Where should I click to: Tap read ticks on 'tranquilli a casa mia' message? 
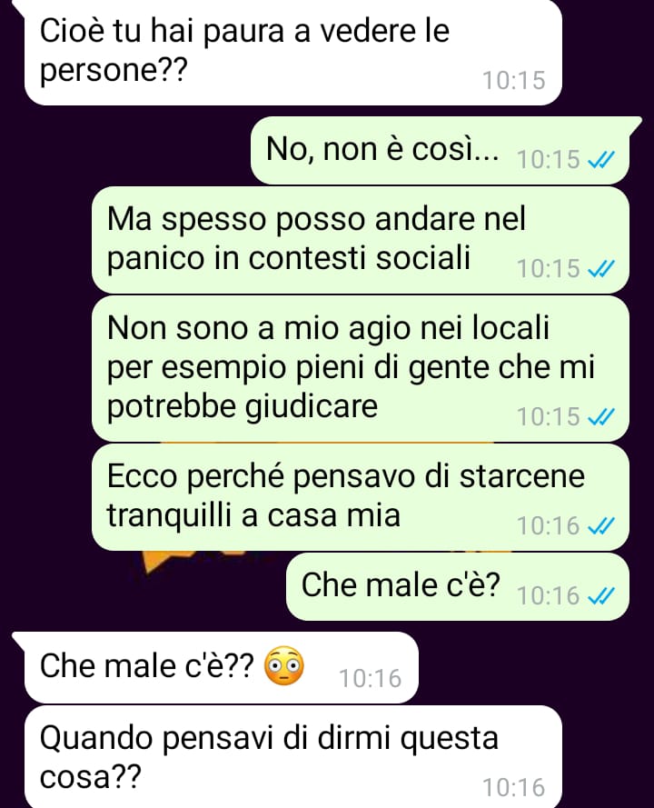pyautogui.click(x=601, y=526)
